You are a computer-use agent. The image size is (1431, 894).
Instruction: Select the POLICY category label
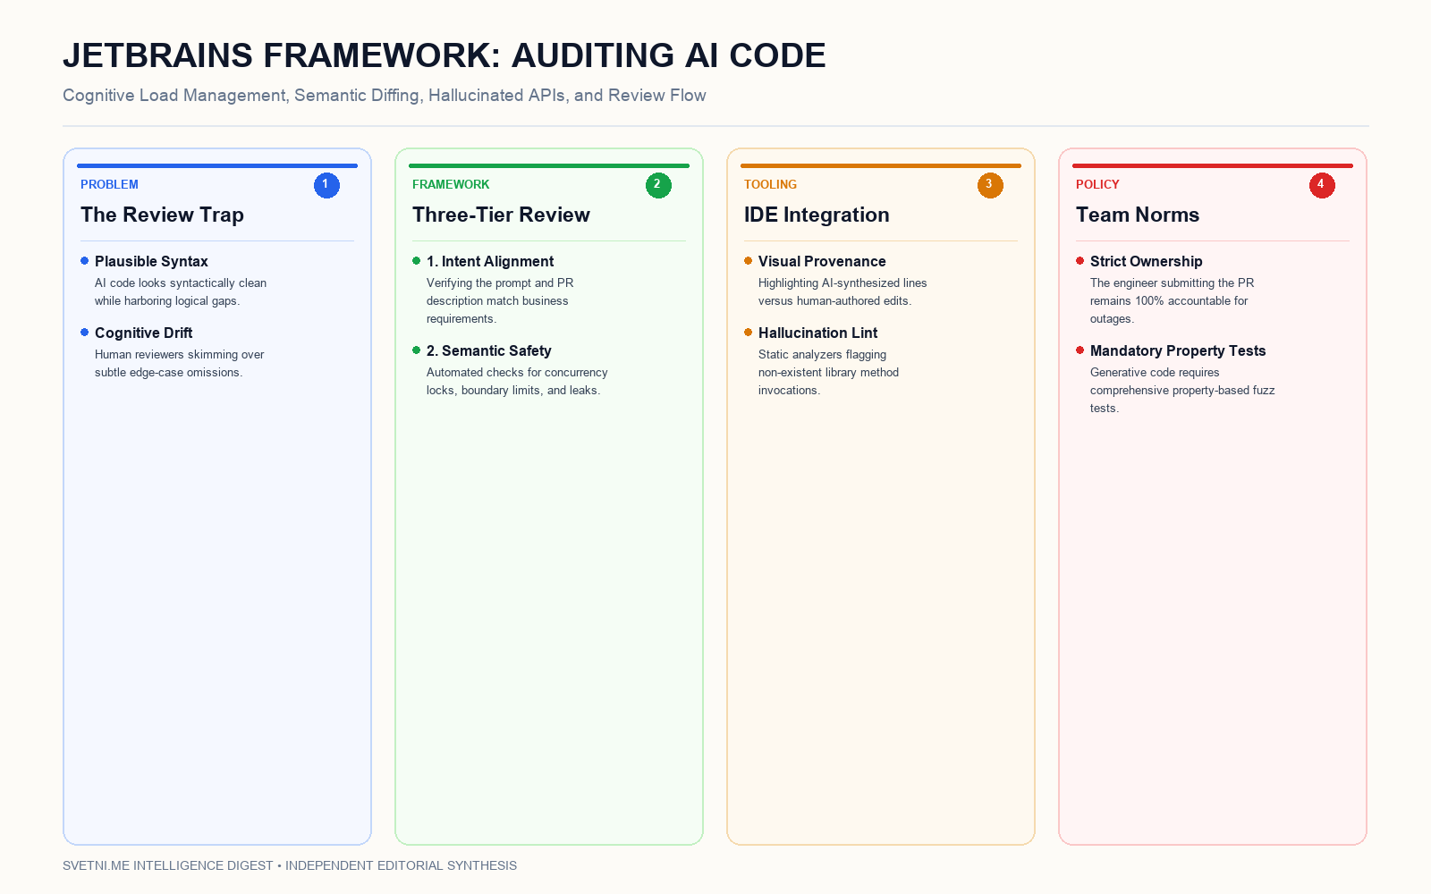(1097, 184)
